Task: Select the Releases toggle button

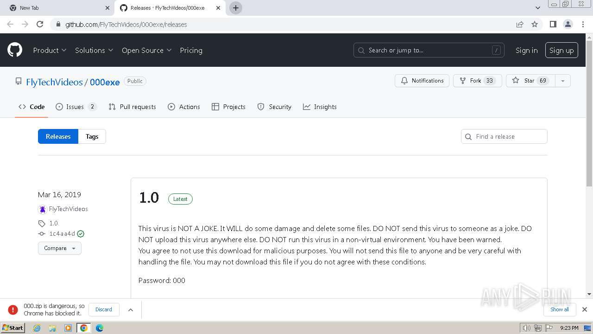Action: coord(58,136)
